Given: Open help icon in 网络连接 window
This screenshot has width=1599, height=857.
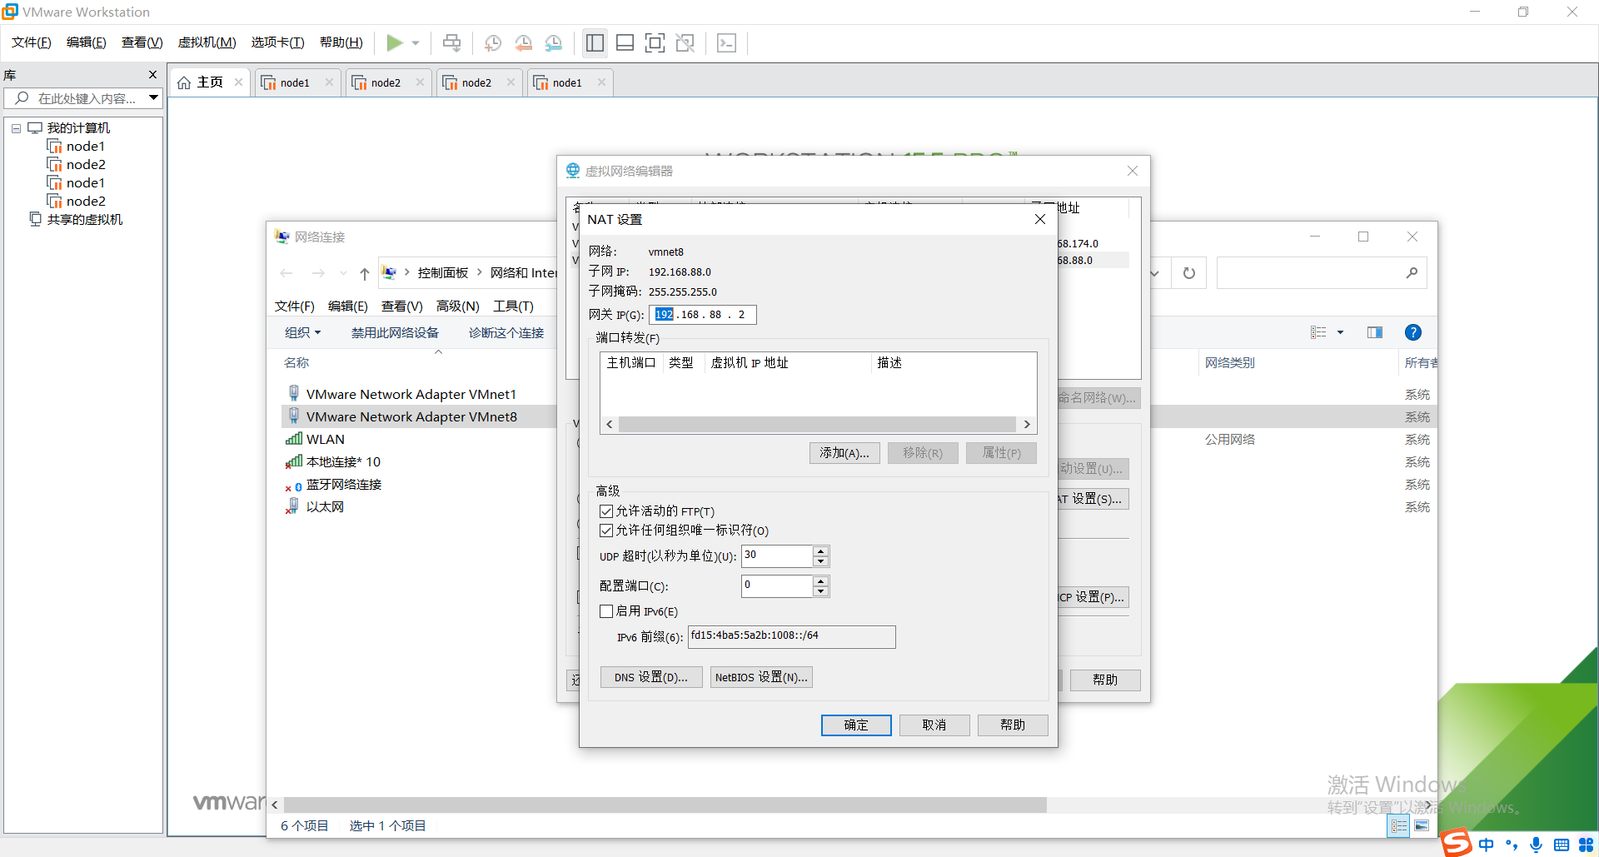Looking at the screenshot, I should coord(1413,333).
